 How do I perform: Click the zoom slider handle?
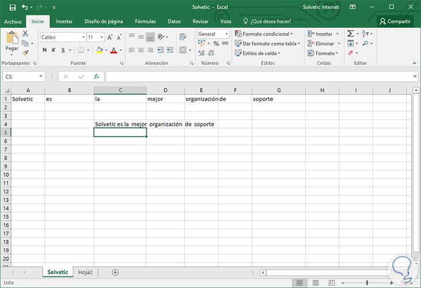point(367,283)
